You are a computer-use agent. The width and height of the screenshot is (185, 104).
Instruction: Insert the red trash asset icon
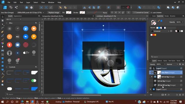click(x=10, y=45)
